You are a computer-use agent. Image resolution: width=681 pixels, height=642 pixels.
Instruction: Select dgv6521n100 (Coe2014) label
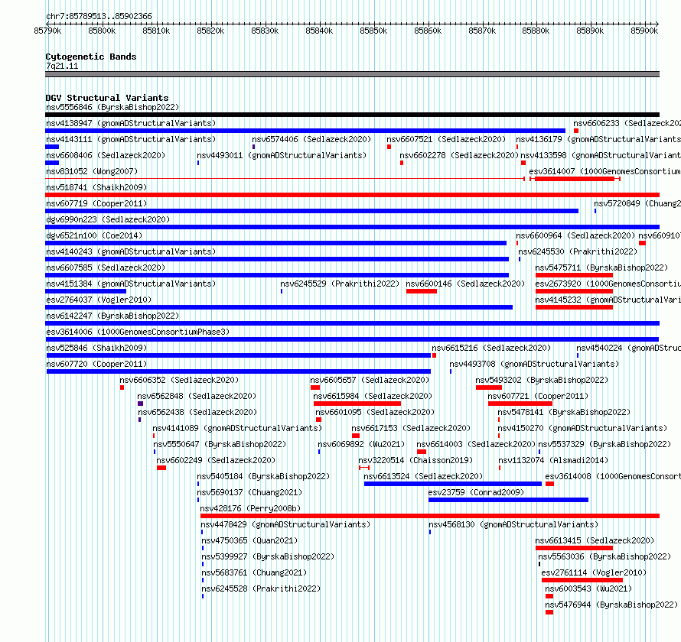click(94, 235)
